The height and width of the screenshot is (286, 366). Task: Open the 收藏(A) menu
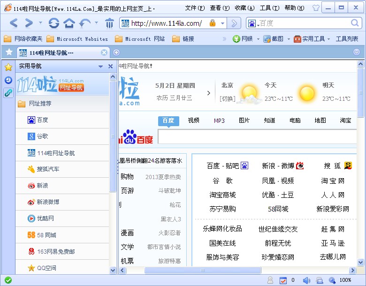(x=244, y=8)
